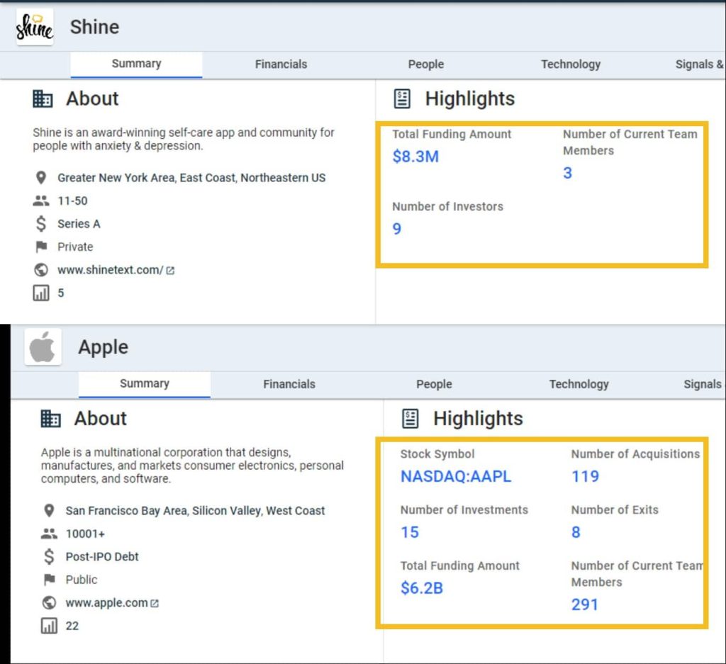Click the Number of Acquisitions label
This screenshot has width=726, height=664.
(635, 454)
